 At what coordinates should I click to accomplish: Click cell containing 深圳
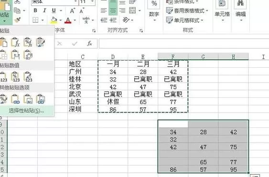click(83, 109)
